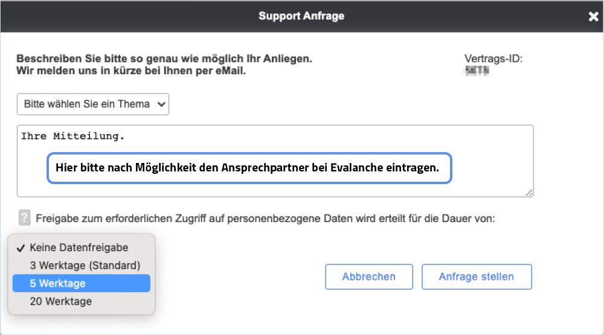Click the 'Support Anfrage' dialog title
This screenshot has height=335, width=604.
[301, 16]
